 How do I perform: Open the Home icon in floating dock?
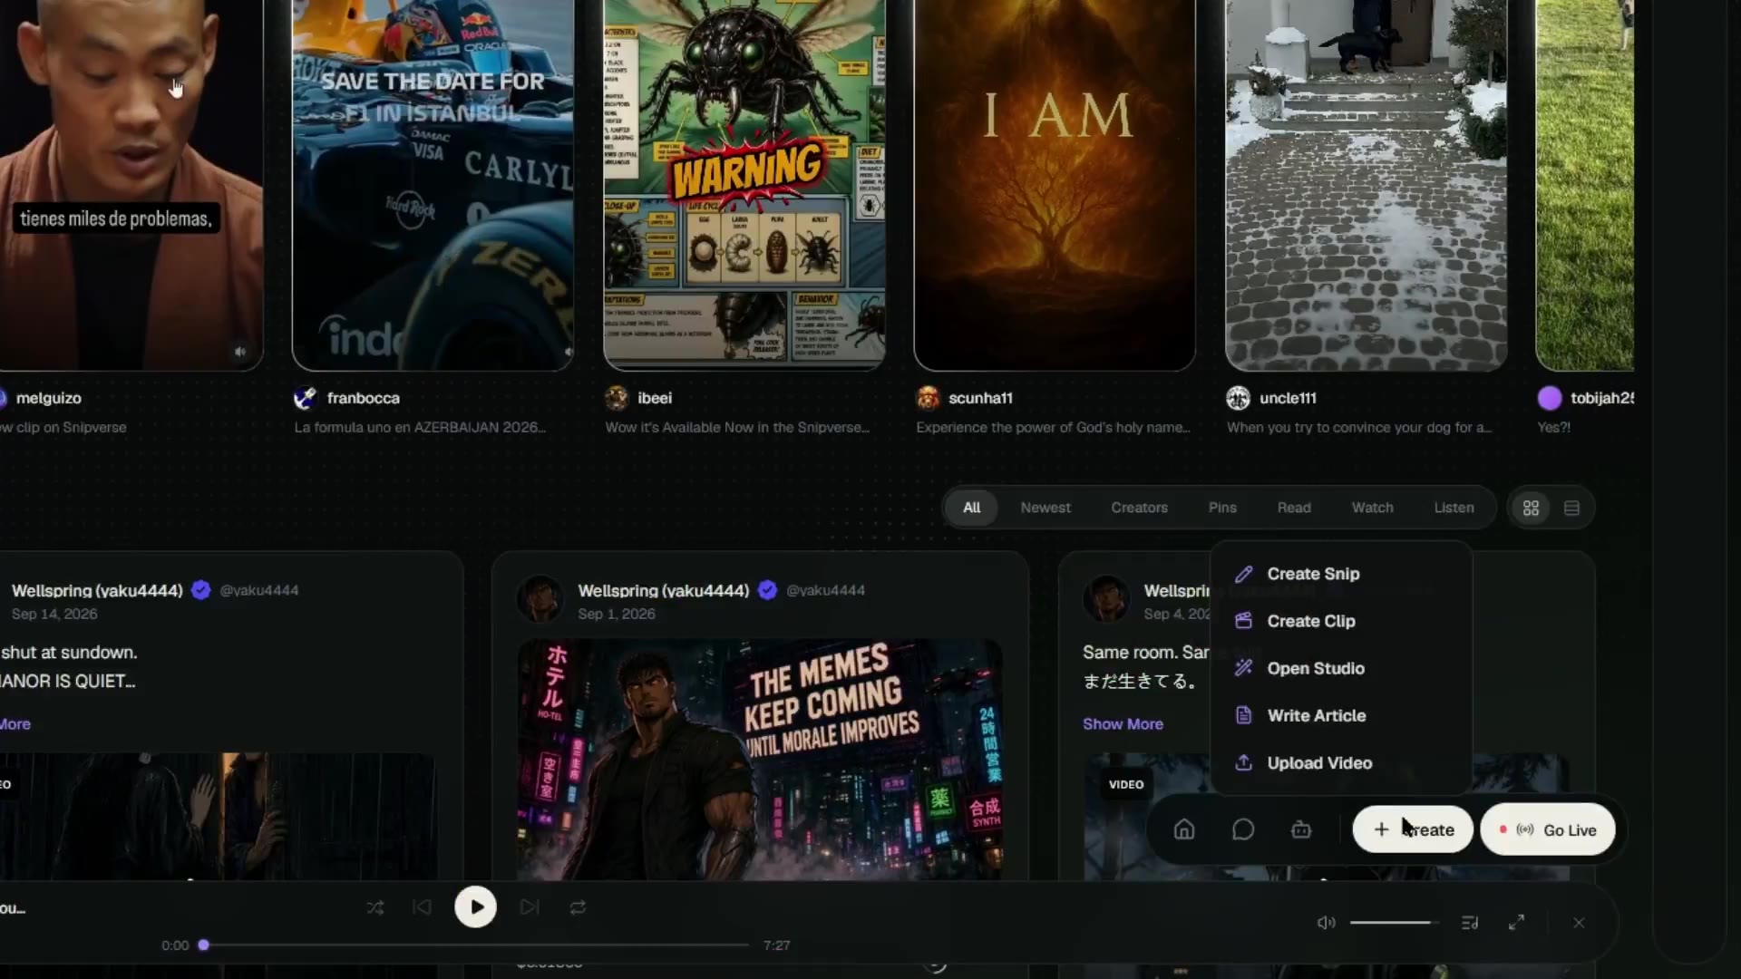pos(1184,829)
